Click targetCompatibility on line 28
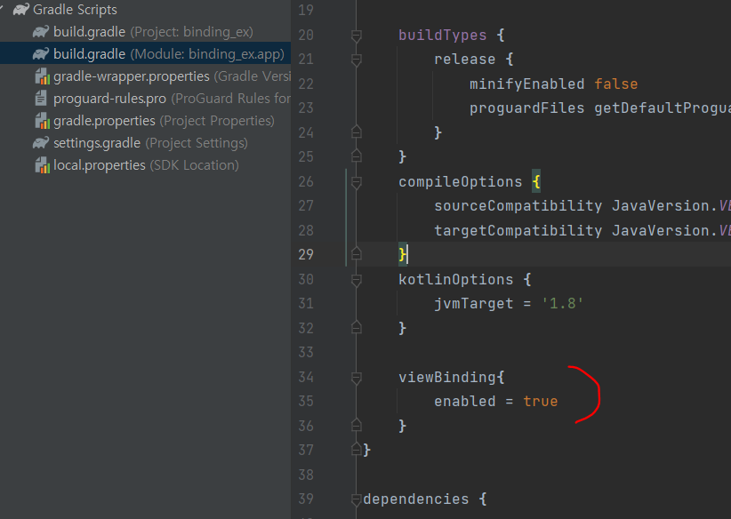The width and height of the screenshot is (731, 519). (x=518, y=230)
